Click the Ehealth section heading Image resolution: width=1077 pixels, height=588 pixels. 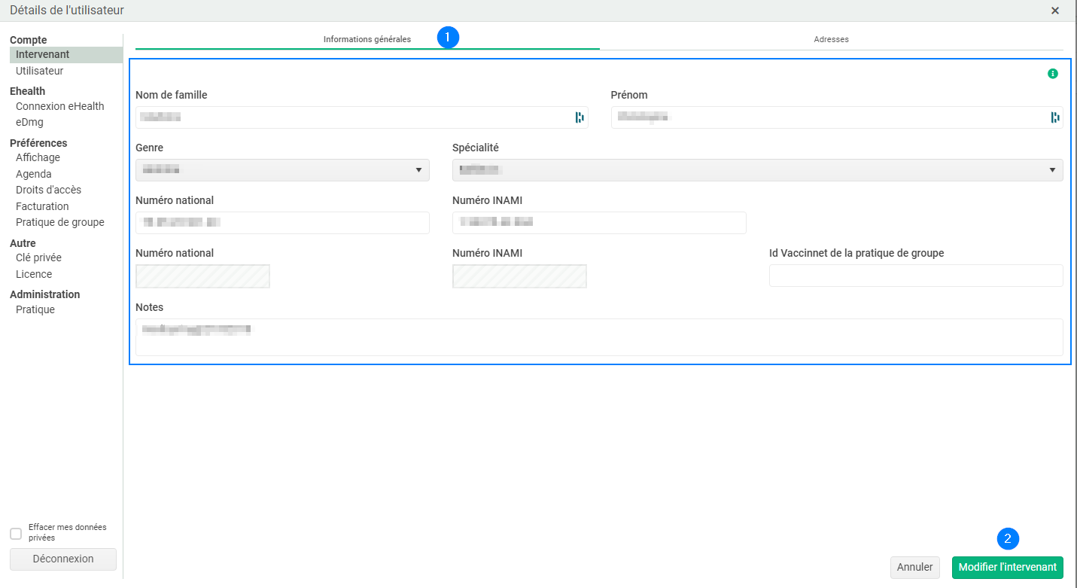[28, 92]
